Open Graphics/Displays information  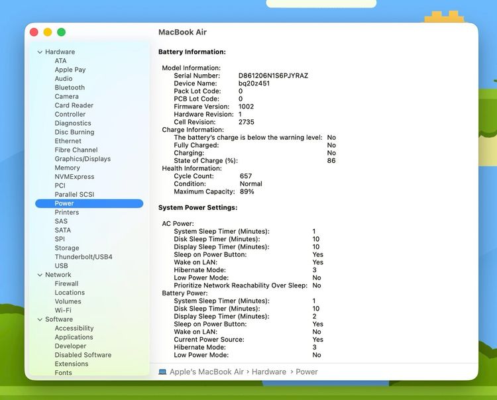tap(83, 159)
